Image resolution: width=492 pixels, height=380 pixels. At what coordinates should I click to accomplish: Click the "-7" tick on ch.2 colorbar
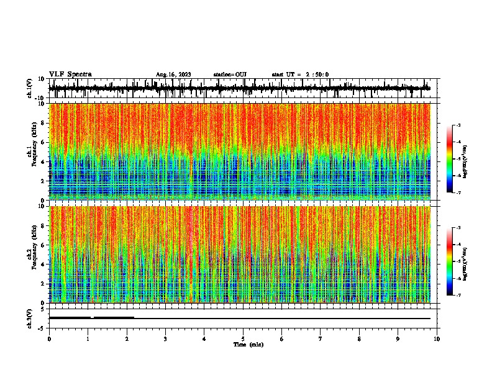coord(458,295)
